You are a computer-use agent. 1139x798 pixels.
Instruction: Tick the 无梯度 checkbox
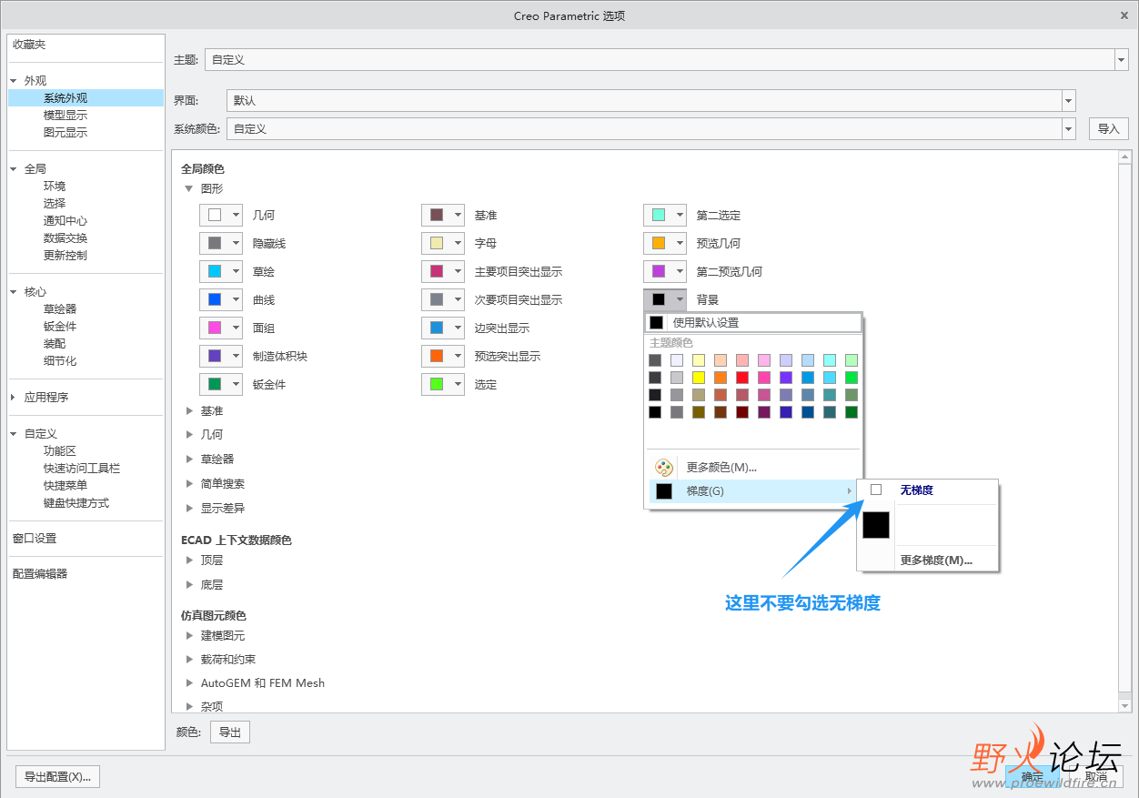click(x=876, y=490)
